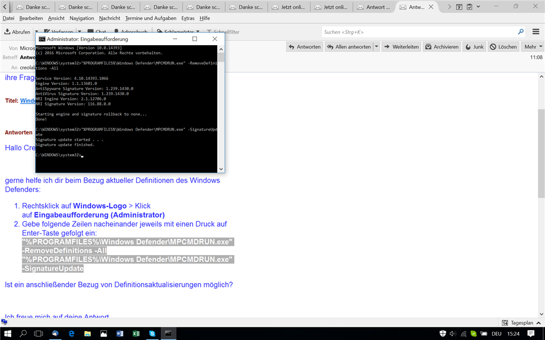
Task: Click the 15:24 taskbar clock
Action: (x=514, y=334)
